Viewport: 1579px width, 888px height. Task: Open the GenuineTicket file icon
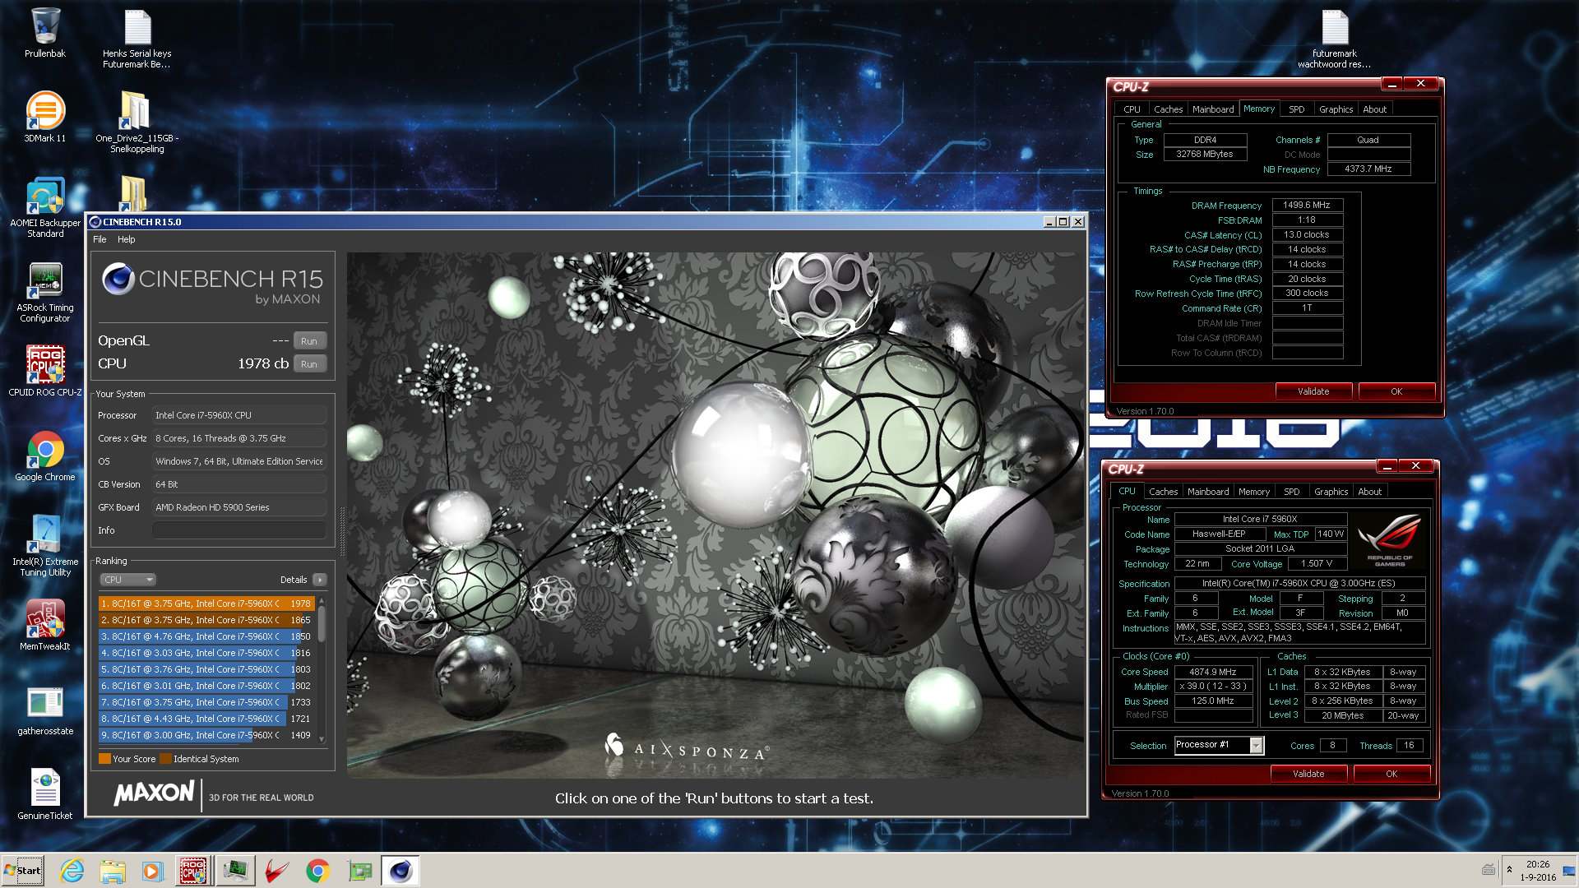click(44, 794)
